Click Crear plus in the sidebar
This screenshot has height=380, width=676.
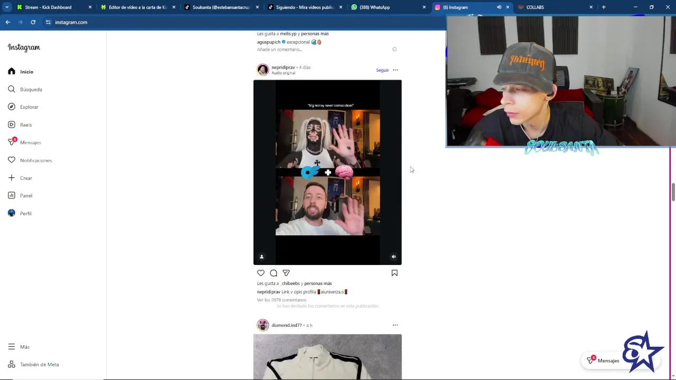(x=21, y=178)
